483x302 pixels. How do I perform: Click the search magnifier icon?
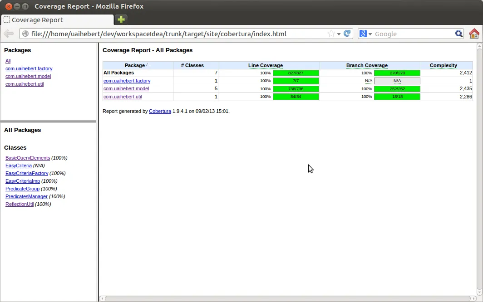[458, 34]
